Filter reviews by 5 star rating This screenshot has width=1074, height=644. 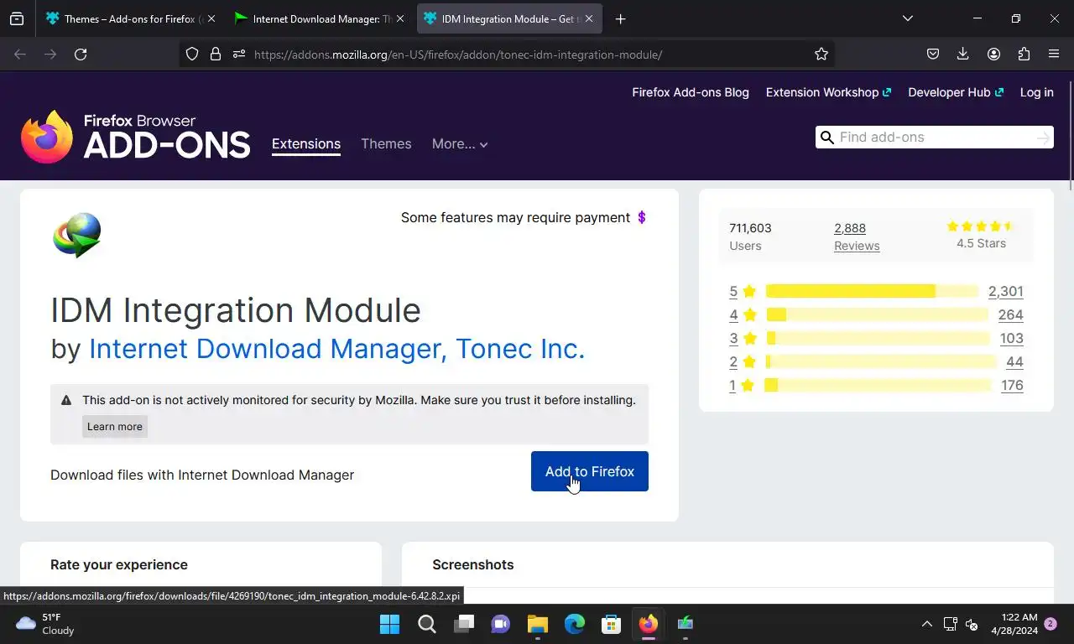(x=743, y=292)
